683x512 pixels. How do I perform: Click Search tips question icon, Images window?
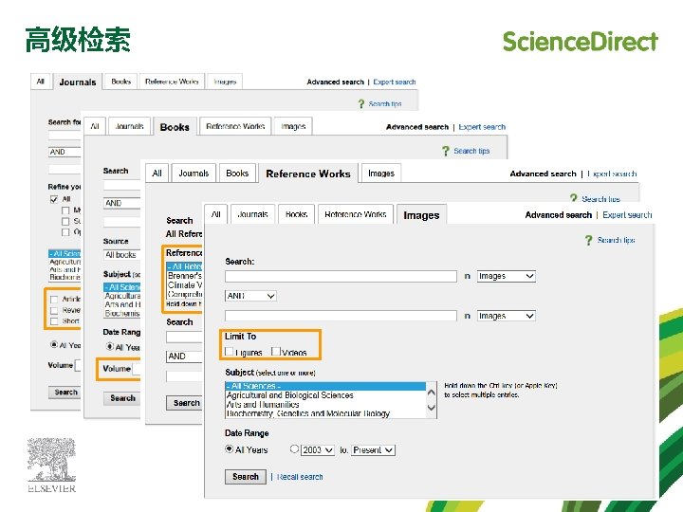[x=588, y=240]
